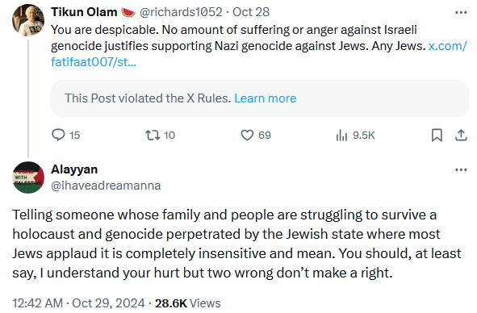Repost the Tikun Olam post
Viewport: 477px width, 313px height.
coord(160,135)
